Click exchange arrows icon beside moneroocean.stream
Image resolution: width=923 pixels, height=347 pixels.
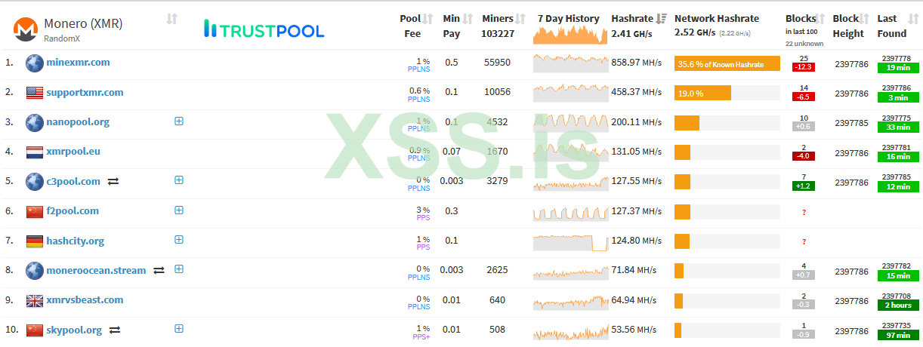click(x=159, y=270)
